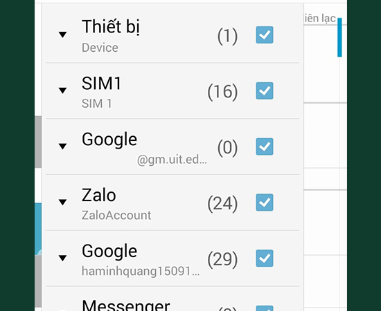
Task: Select the Messenger account label
Action: (126, 305)
